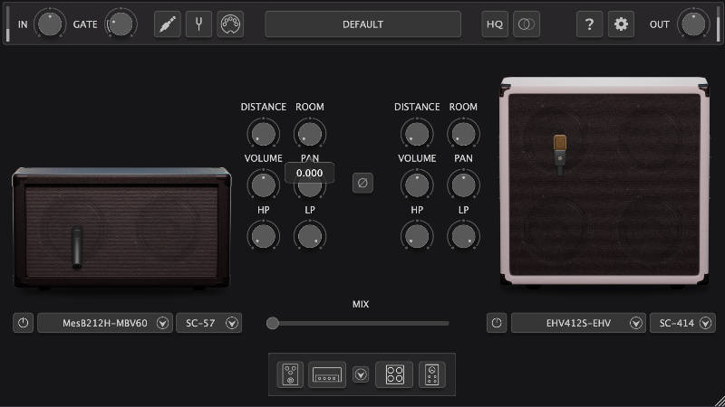This screenshot has height=407, width=725.
Task: Open the amp head section icon
Action: coord(327,374)
